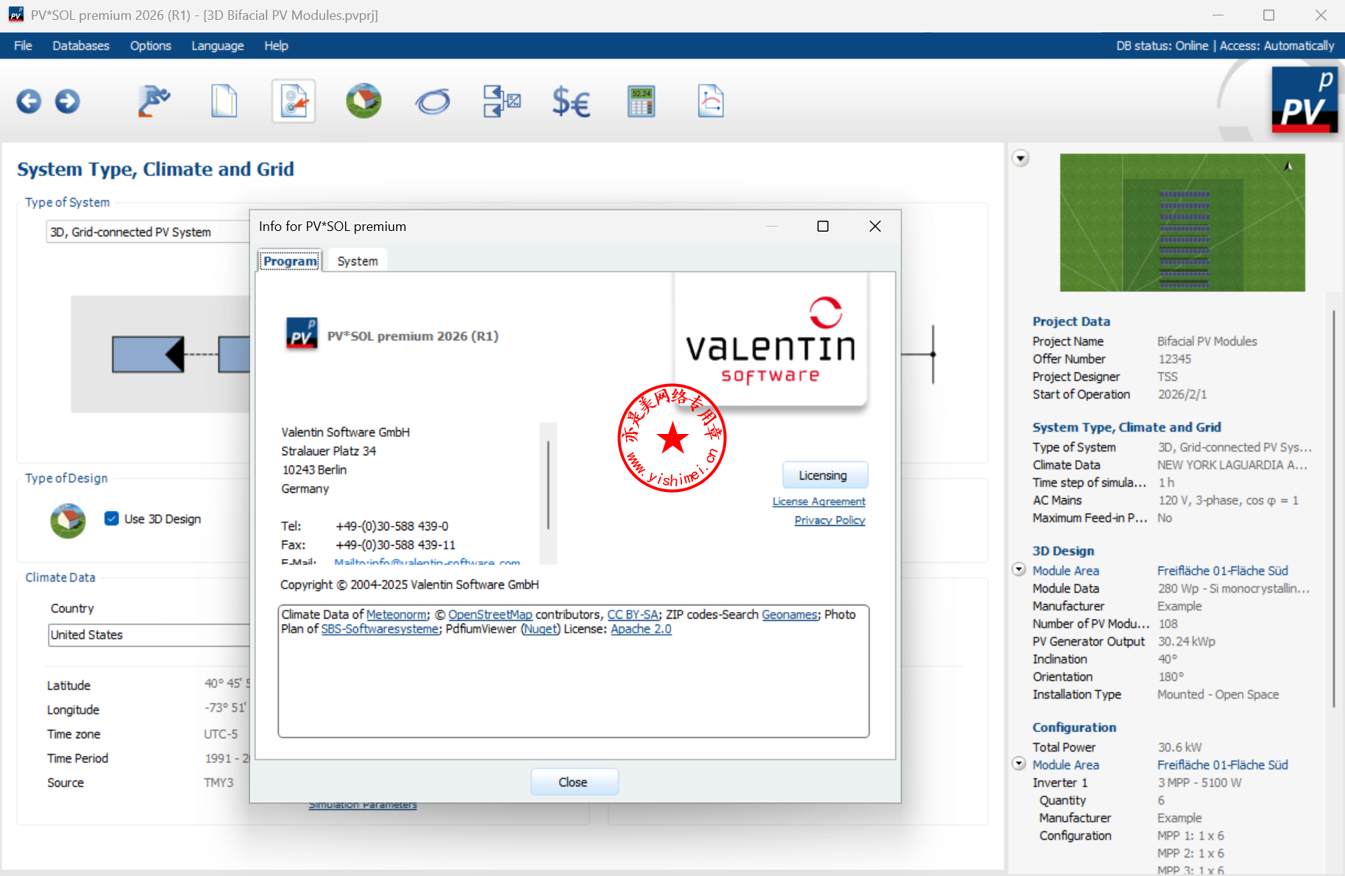Image resolution: width=1345 pixels, height=876 pixels.
Task: Expand the 3D Design Module Area entry
Action: click(1019, 569)
